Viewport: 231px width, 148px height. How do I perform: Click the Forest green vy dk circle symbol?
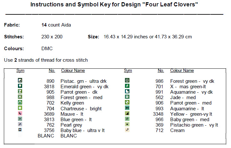click(x=127, y=81)
